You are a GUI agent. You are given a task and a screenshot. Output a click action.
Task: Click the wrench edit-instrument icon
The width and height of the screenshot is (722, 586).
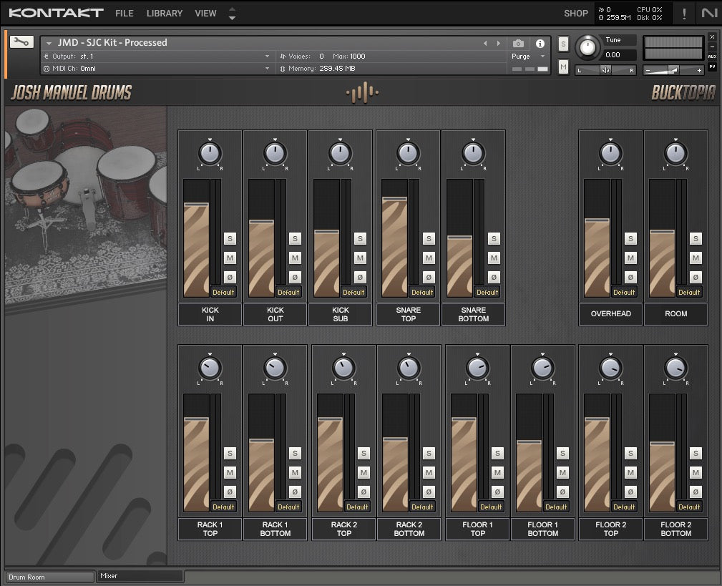(x=21, y=42)
